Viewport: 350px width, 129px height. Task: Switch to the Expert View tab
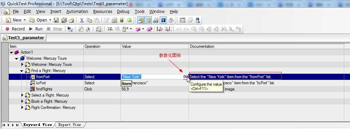pyautogui.click(x=70, y=125)
